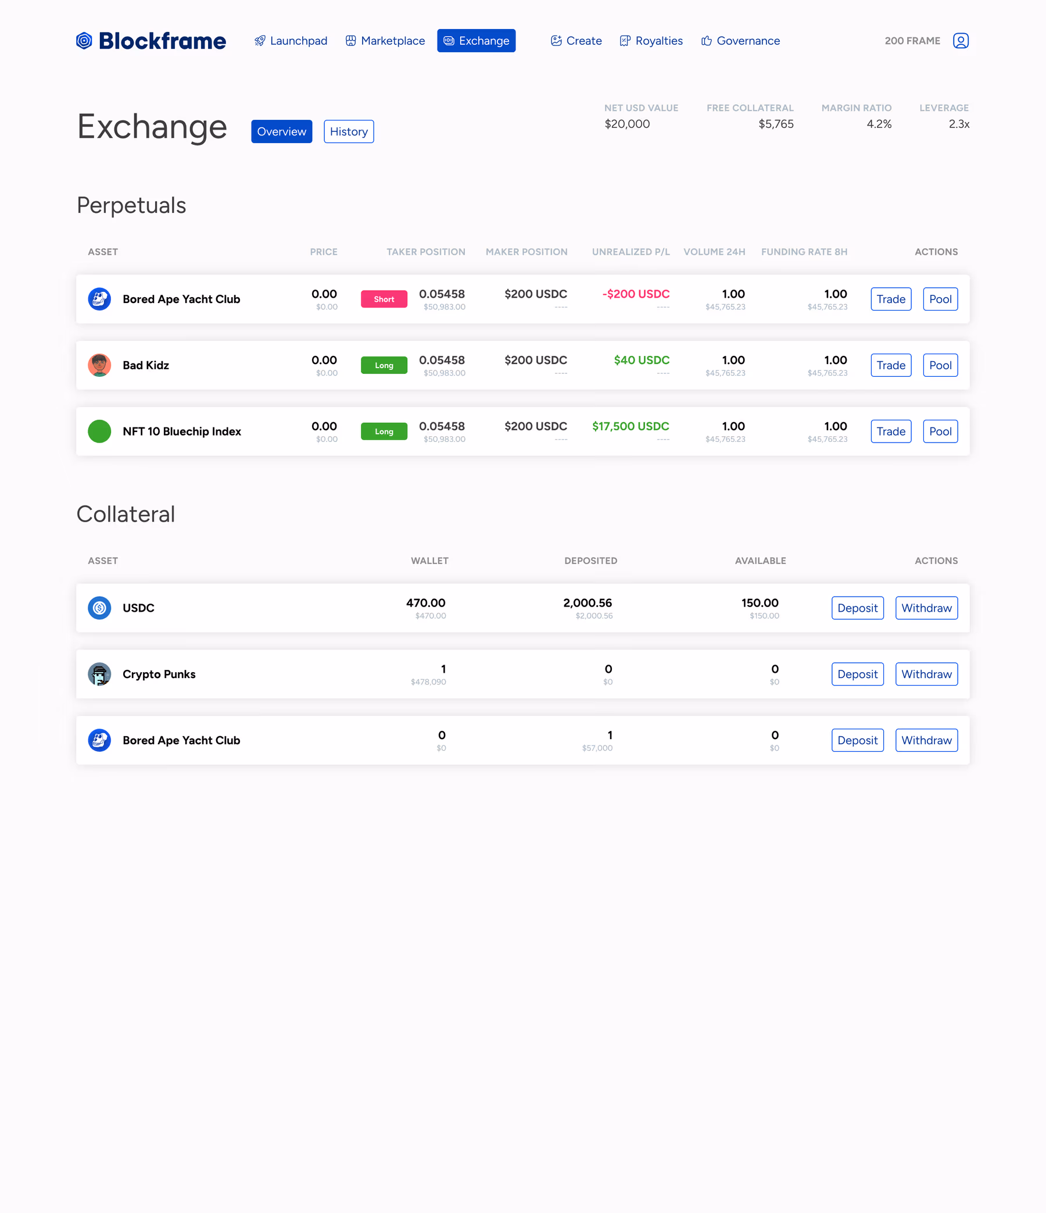Deposit USDC collateral
The height and width of the screenshot is (1213, 1046).
[x=857, y=608]
